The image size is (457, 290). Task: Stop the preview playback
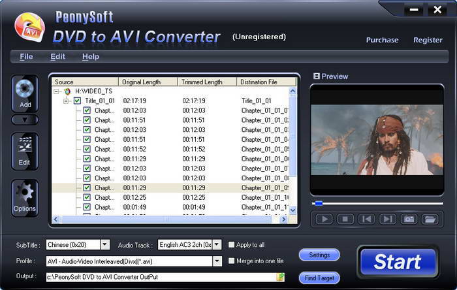[x=345, y=219]
